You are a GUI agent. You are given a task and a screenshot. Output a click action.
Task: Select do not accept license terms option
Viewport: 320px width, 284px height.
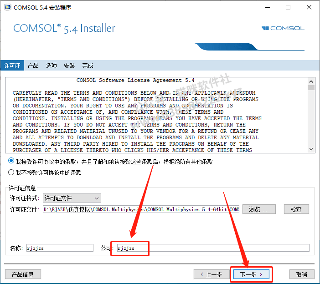[11, 172]
